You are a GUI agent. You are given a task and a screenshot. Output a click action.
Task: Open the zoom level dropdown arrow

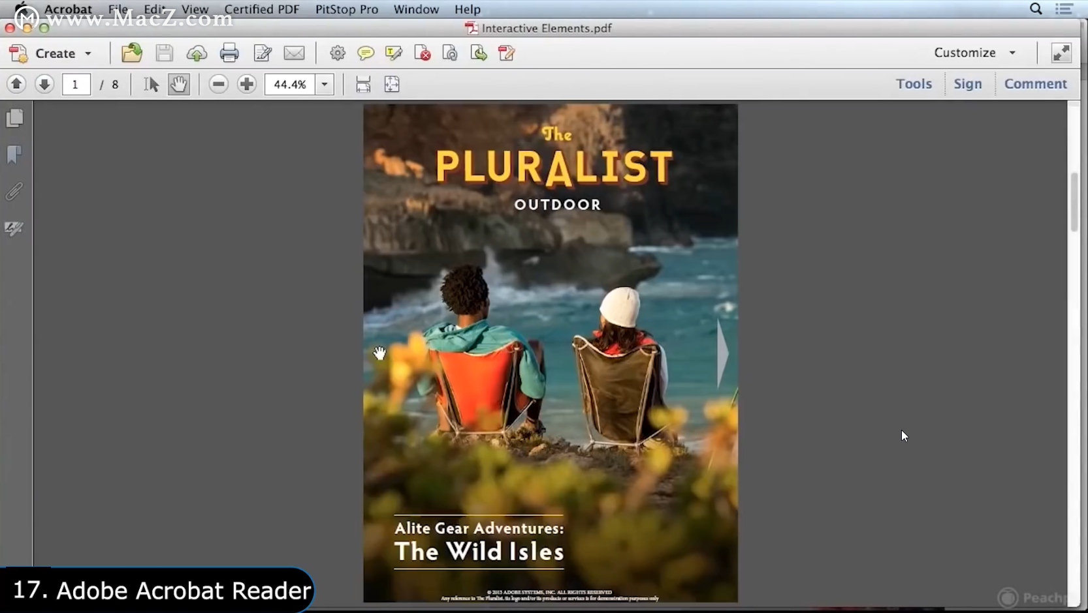click(x=325, y=84)
